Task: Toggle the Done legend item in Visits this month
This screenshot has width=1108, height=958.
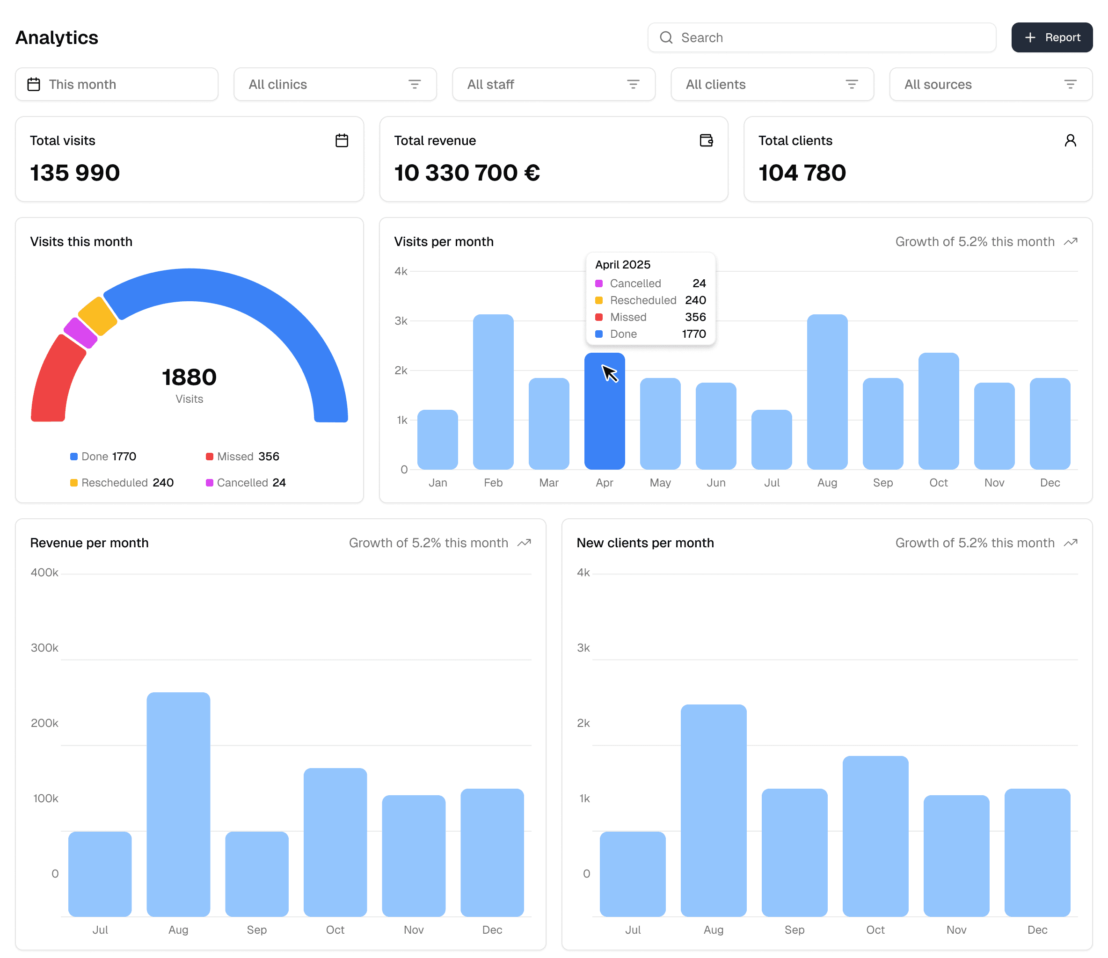Action: 103,456
